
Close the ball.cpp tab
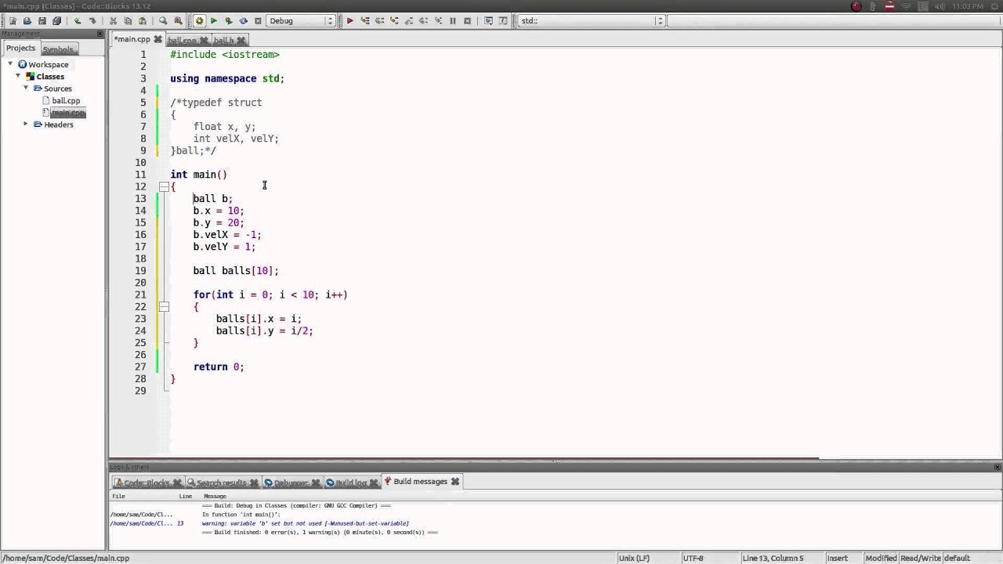[x=205, y=40]
